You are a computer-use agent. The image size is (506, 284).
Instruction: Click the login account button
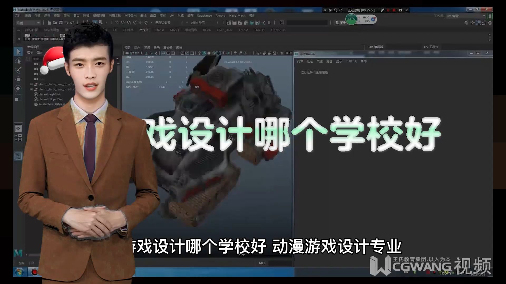coord(340,23)
